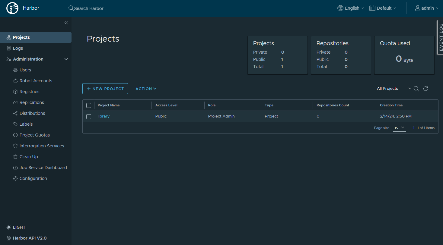Open the All Projects filter dropdown
443x245 pixels.
click(394, 89)
